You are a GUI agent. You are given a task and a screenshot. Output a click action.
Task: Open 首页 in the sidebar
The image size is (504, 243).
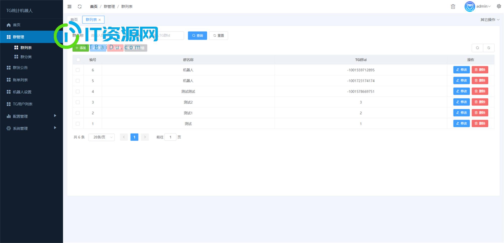pos(31,25)
